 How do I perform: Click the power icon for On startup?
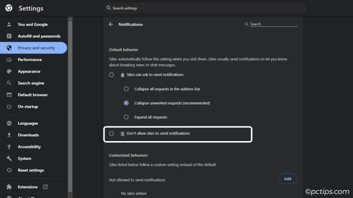[9, 106]
